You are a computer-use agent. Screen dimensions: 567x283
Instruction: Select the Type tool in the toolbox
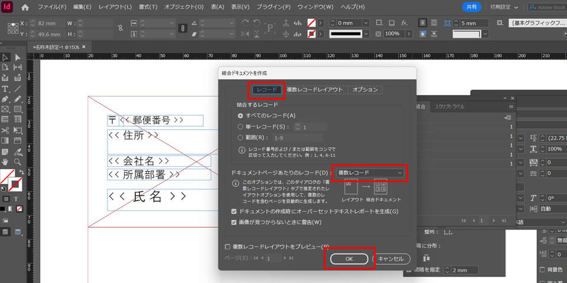pyautogui.click(x=5, y=88)
